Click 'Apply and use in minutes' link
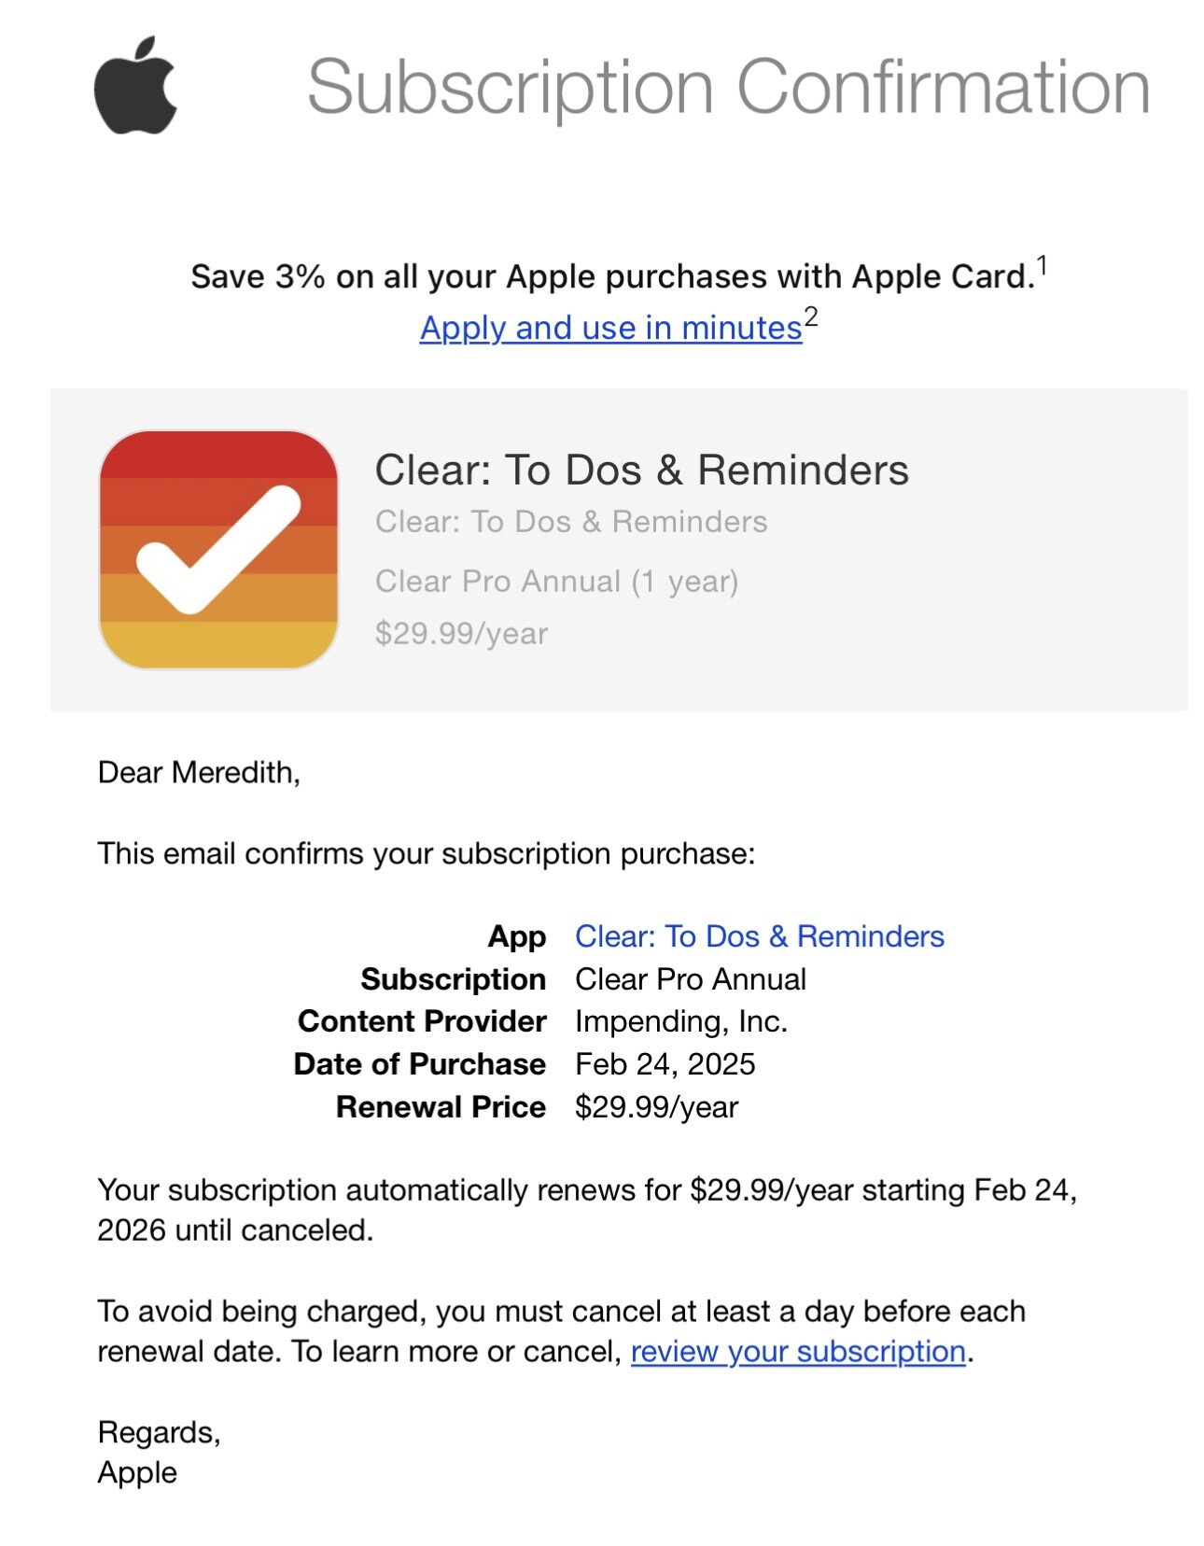This screenshot has width=1204, height=1546. [610, 328]
